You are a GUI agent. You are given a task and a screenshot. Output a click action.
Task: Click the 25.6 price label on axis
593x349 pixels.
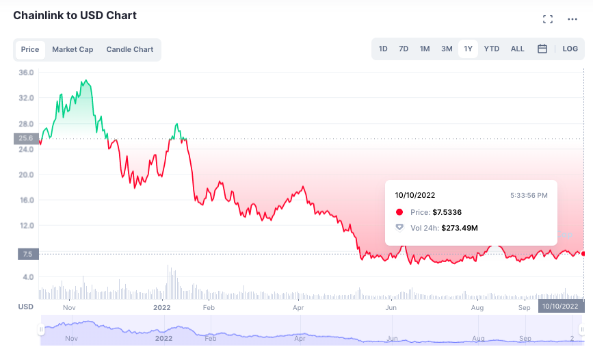26,138
